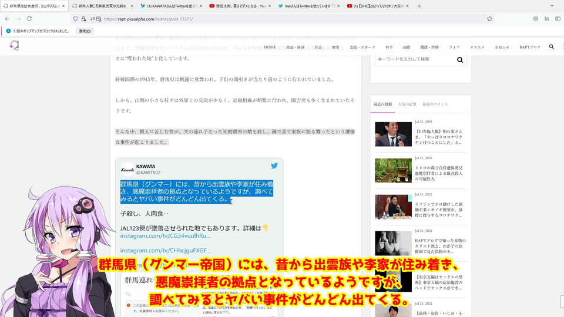Viewport: 564px width, 317px height.
Task: Select the 人気の記事 sidebar tab
Action: [407, 104]
